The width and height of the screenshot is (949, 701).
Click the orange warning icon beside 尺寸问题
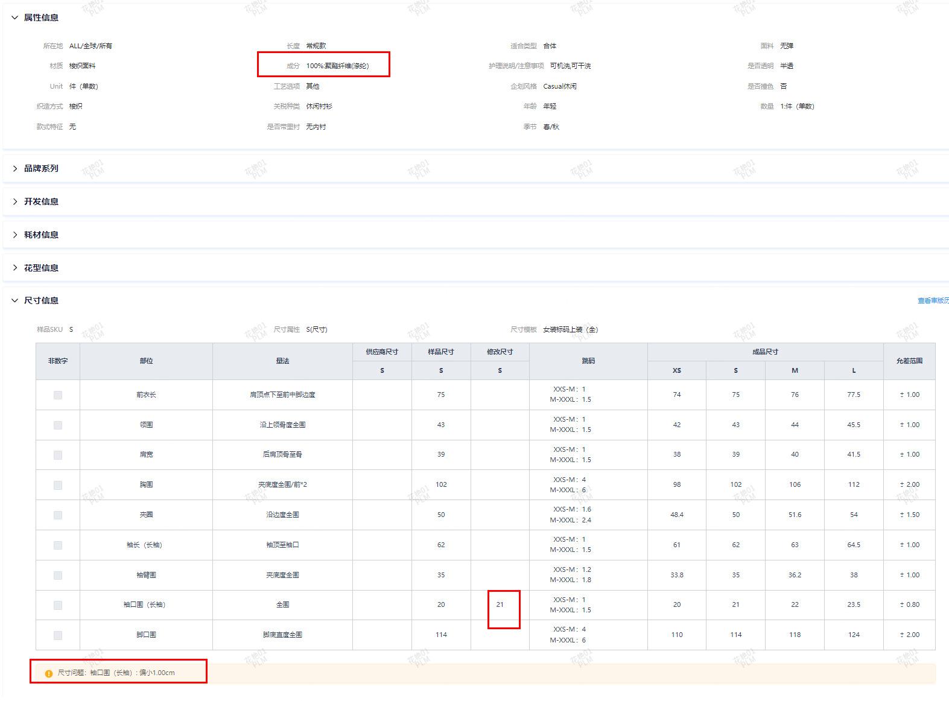49,673
